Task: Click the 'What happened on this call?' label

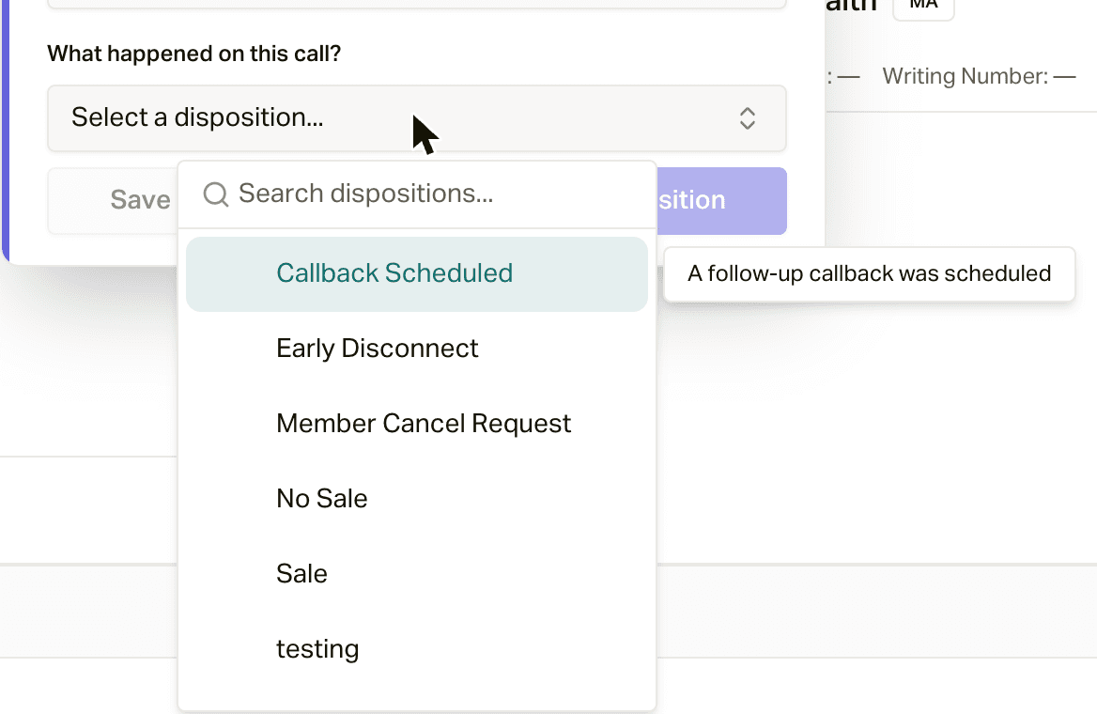Action: pyautogui.click(x=193, y=54)
